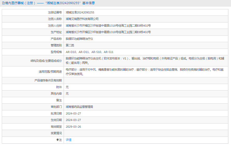Select product name 脑循环功能障碍治疗仪
The height and width of the screenshot is (145, 231).
[79, 39]
